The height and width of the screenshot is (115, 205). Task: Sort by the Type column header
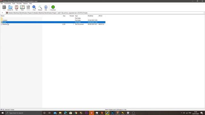pos(76,16)
